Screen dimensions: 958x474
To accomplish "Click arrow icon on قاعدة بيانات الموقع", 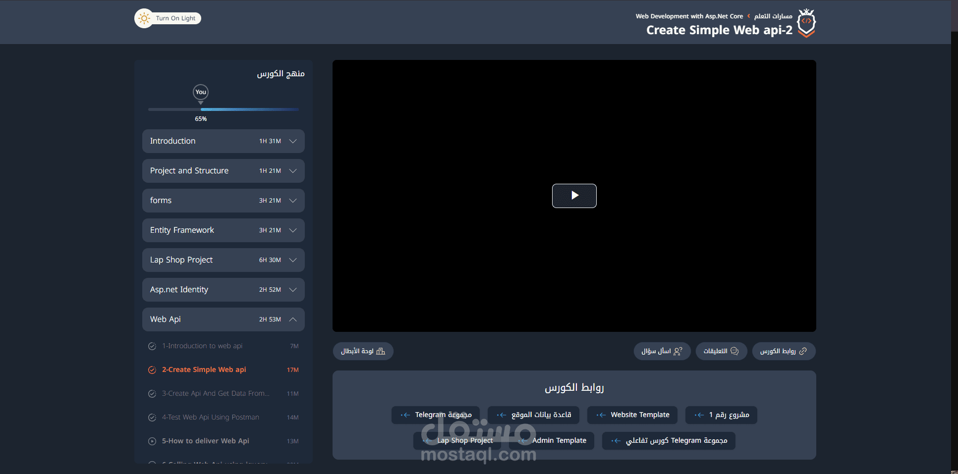I will click(x=502, y=415).
